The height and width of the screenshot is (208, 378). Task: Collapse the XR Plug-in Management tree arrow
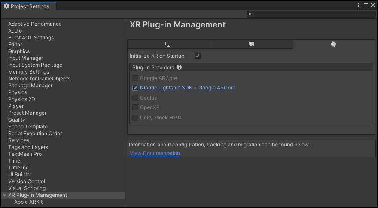5,195
